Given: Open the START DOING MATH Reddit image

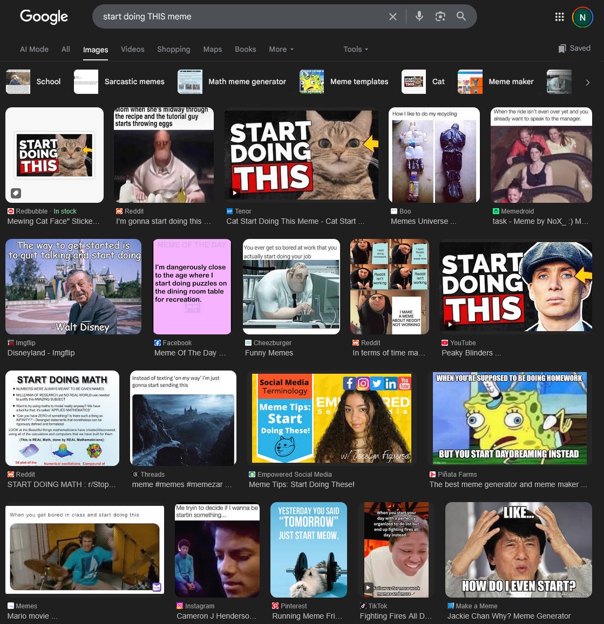Looking at the screenshot, I should coord(62,419).
